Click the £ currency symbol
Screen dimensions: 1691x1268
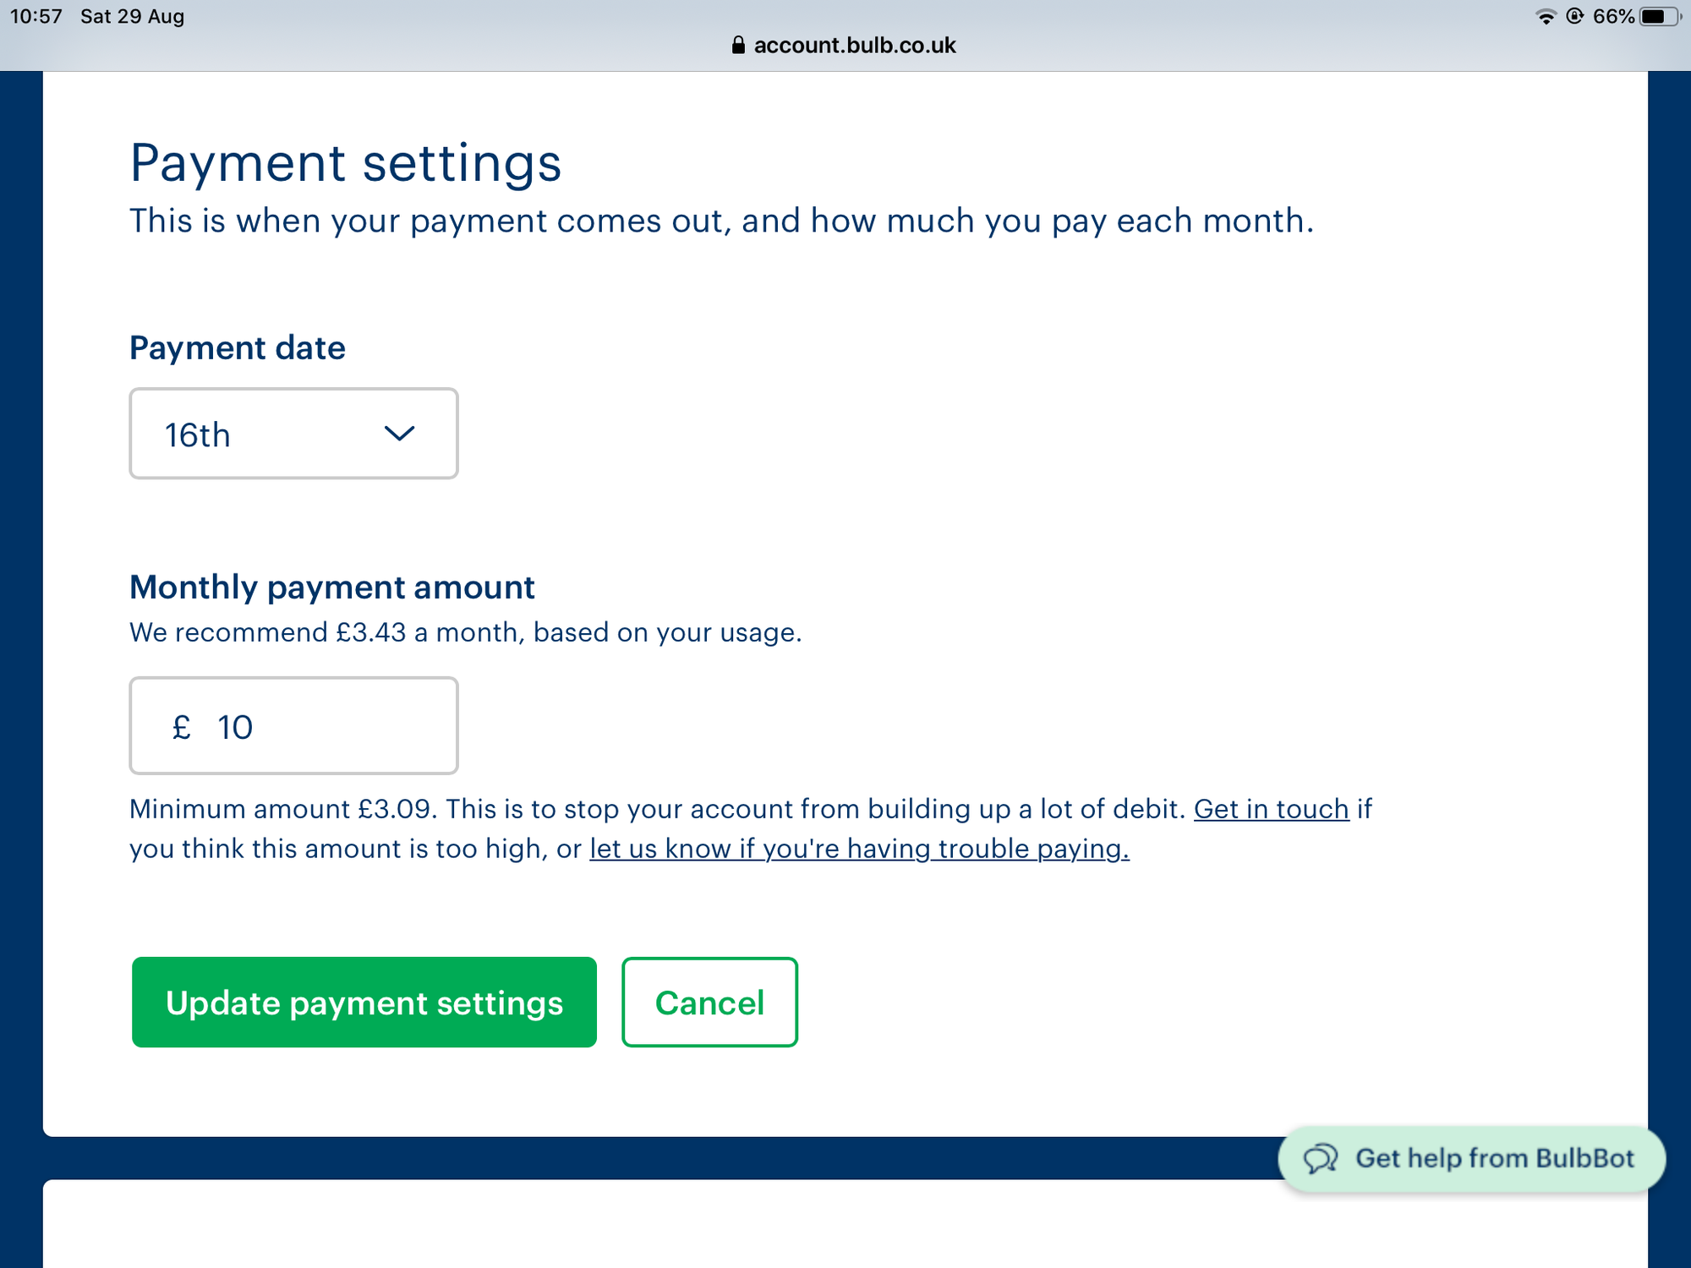(181, 727)
